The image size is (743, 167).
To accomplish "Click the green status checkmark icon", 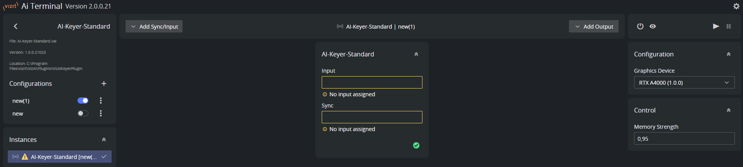I will point(416,145).
